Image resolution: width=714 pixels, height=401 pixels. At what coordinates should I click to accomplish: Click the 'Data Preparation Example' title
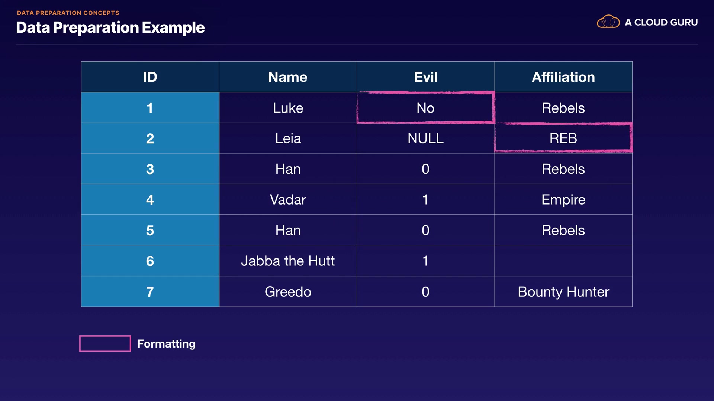click(x=110, y=27)
